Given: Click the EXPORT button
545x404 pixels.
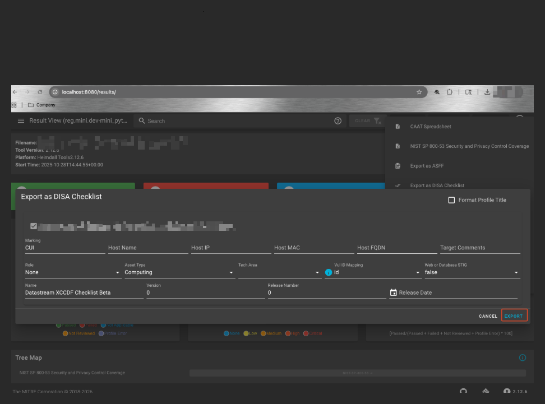Looking at the screenshot, I should point(514,315).
